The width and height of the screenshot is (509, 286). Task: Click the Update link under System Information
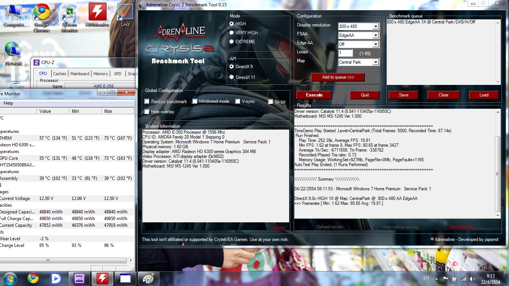(279, 228)
